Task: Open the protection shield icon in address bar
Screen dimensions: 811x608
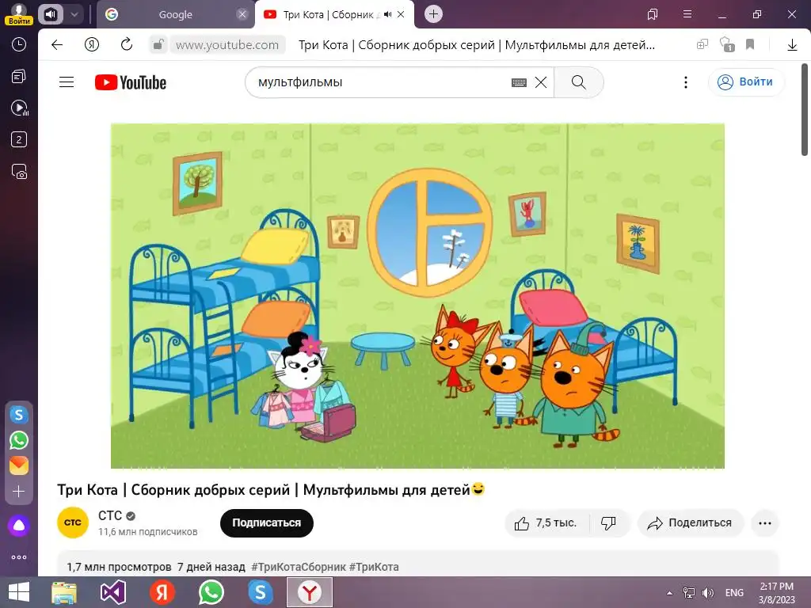Action: [727, 44]
